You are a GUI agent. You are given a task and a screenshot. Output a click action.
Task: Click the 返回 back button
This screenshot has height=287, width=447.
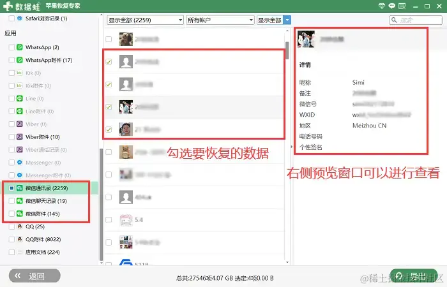(34, 276)
